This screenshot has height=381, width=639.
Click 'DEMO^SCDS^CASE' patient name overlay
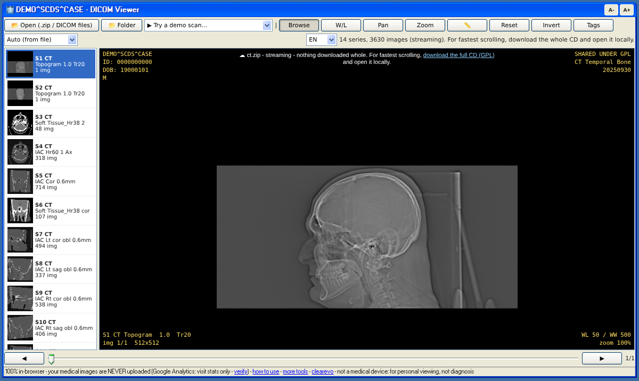[x=127, y=54]
